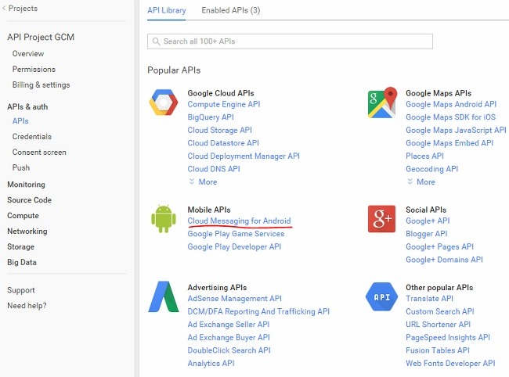The image size is (509, 377).
Task: Open Google Maps JavaScript API link
Action: coord(456,131)
